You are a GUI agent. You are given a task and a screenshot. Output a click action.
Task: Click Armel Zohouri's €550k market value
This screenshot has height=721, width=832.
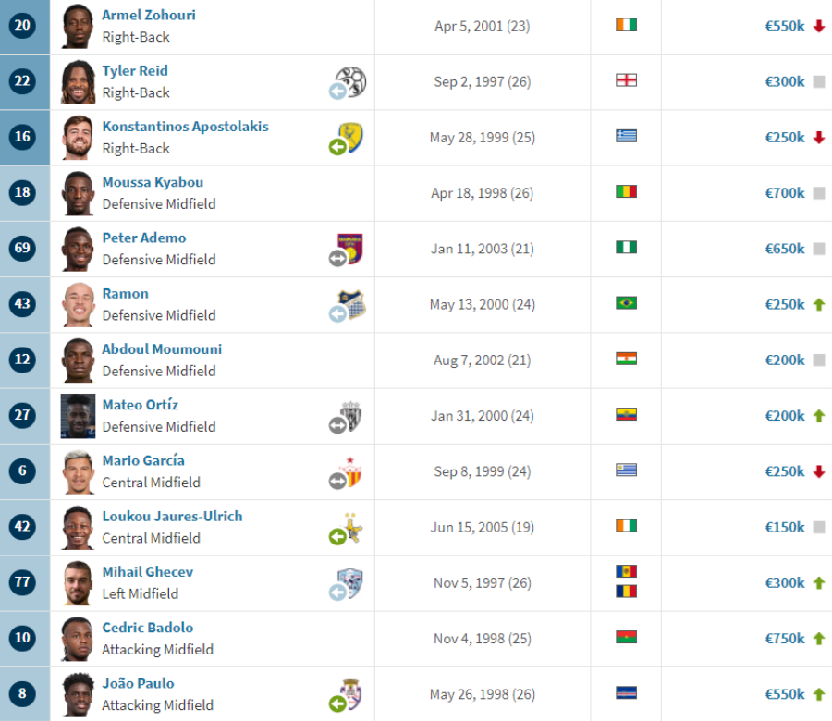[785, 26]
